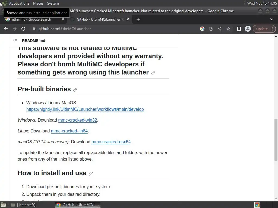Switch to the ultimmc Google Search tab
Image resolution: width=278 pixels, height=208 pixels.
pyautogui.click(x=31, y=19)
